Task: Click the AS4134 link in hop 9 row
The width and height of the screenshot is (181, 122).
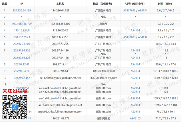Action: pos(135,71)
